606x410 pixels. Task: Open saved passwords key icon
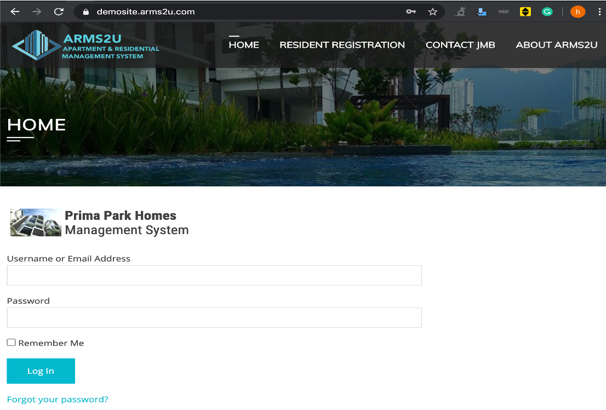411,12
